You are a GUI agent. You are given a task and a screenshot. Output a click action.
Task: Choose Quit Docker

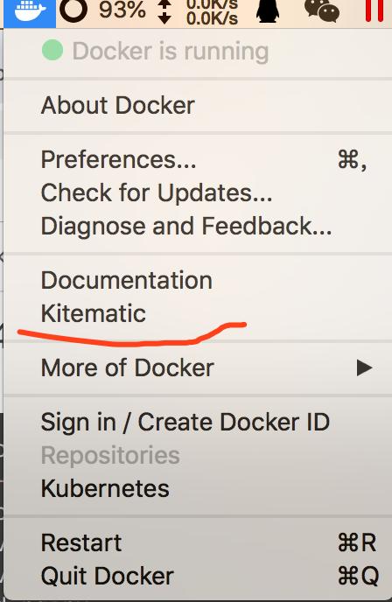click(198, 577)
